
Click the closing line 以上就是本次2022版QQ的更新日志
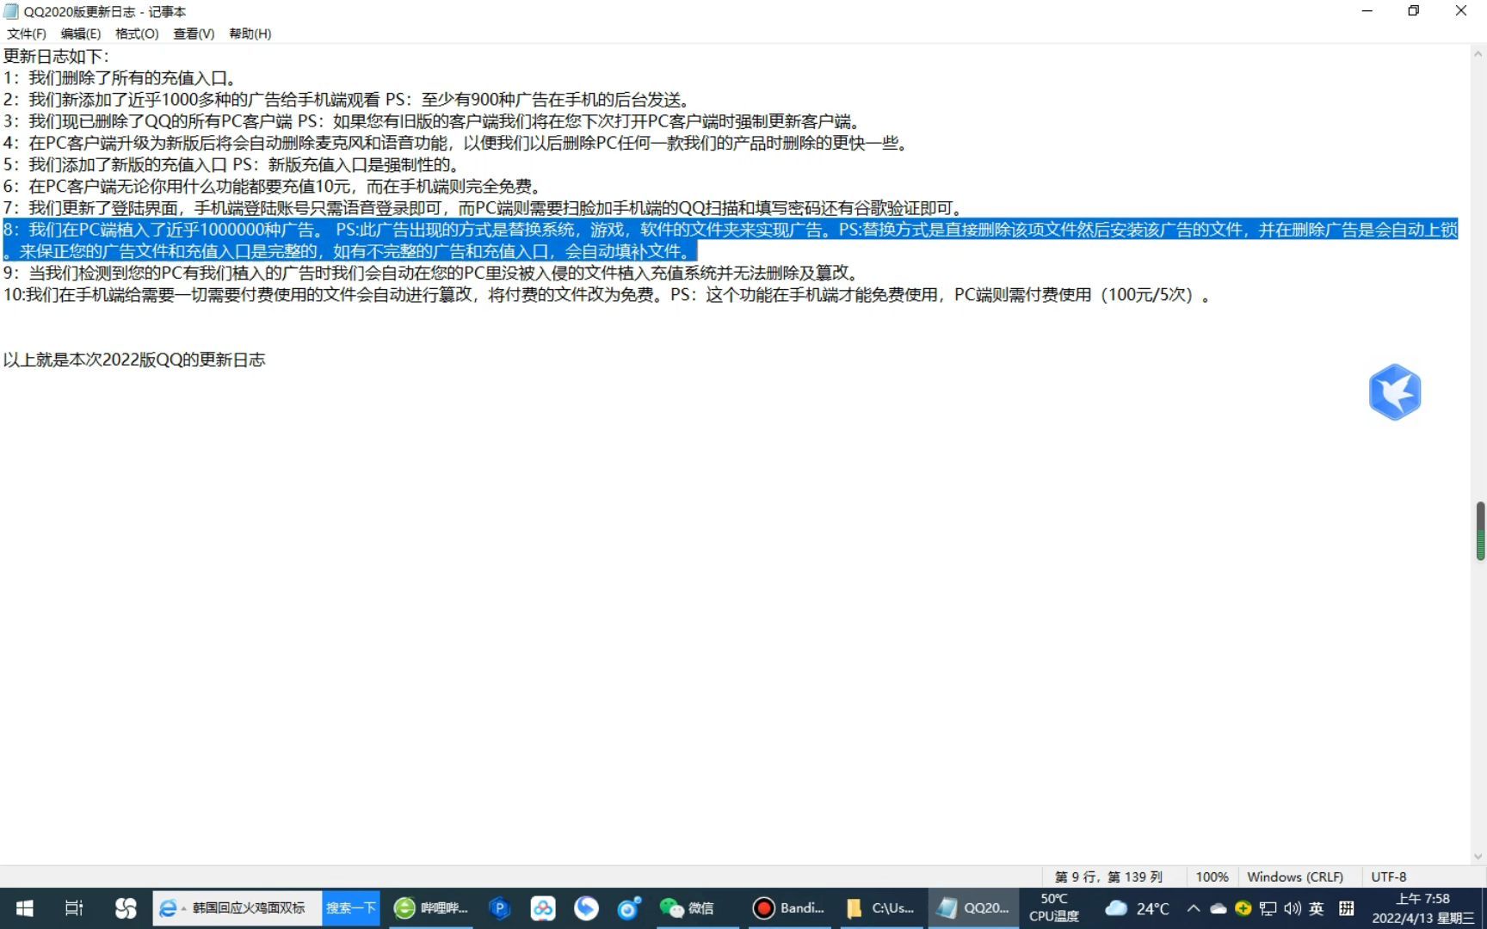click(134, 360)
